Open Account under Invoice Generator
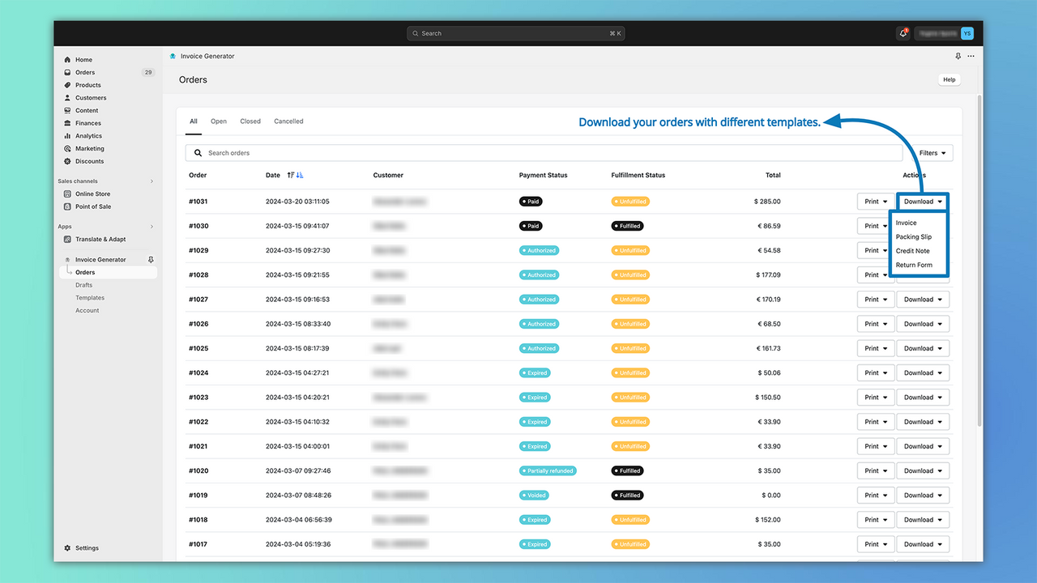Image resolution: width=1037 pixels, height=583 pixels. coord(87,311)
